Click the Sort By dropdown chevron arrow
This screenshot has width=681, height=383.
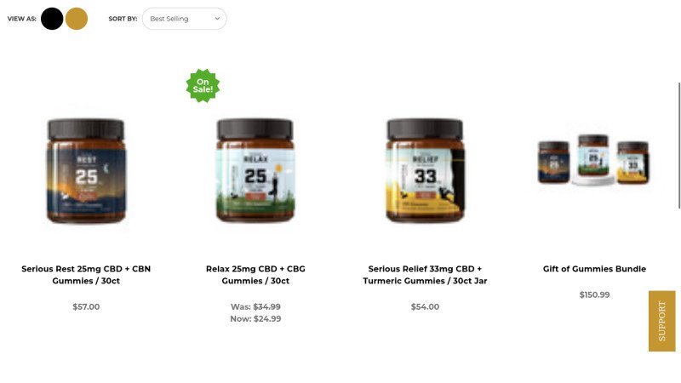pos(217,18)
